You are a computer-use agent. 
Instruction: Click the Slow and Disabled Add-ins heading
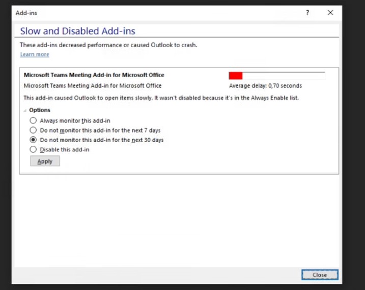point(78,31)
